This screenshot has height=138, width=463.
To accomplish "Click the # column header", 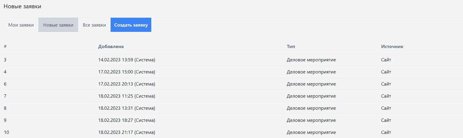I will point(5,47).
